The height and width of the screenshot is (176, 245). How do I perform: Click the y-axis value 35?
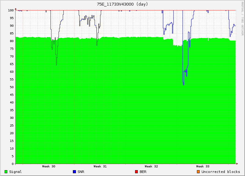tap(12, 110)
